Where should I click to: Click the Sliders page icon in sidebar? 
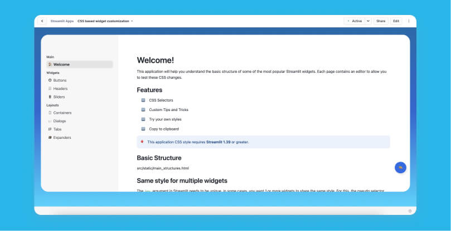click(x=50, y=97)
